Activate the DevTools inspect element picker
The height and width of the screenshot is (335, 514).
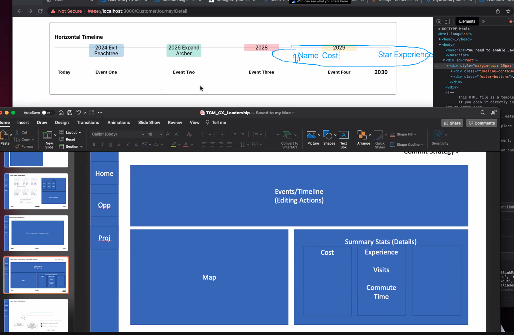pos(439,21)
